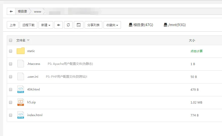This screenshot has height=136, width=222.
Task: Open the terminal icon in the toolbar
Action: [79, 25]
